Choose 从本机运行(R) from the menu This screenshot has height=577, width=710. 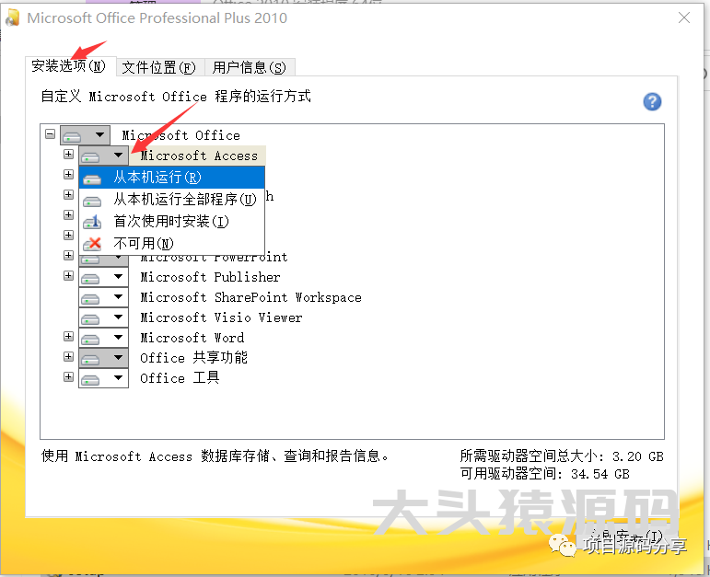[x=171, y=178]
